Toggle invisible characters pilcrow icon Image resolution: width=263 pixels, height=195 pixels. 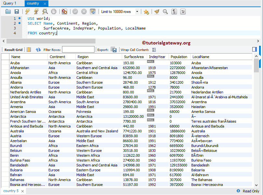174,12
